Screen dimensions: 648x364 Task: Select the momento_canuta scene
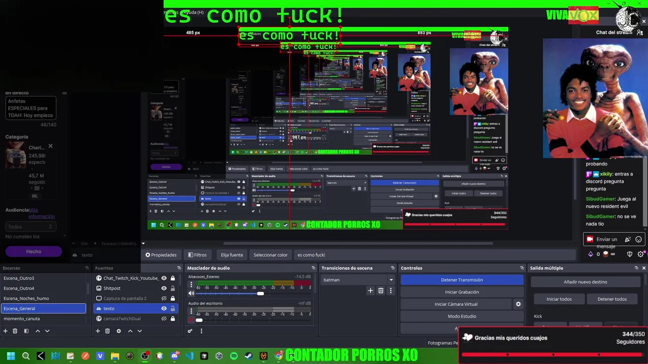(44, 318)
